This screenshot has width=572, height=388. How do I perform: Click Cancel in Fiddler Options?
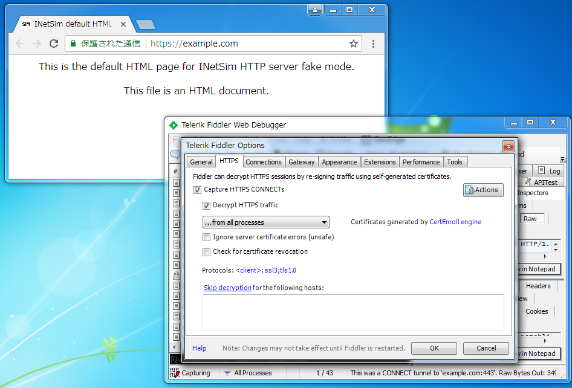[x=486, y=348]
